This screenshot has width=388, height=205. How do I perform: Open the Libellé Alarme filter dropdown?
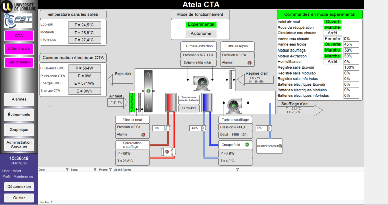(x=237, y=170)
